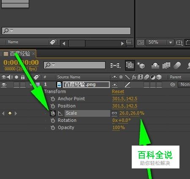Click the audio column speaker icon
The height and width of the screenshot is (179, 190).
coord(10,77)
